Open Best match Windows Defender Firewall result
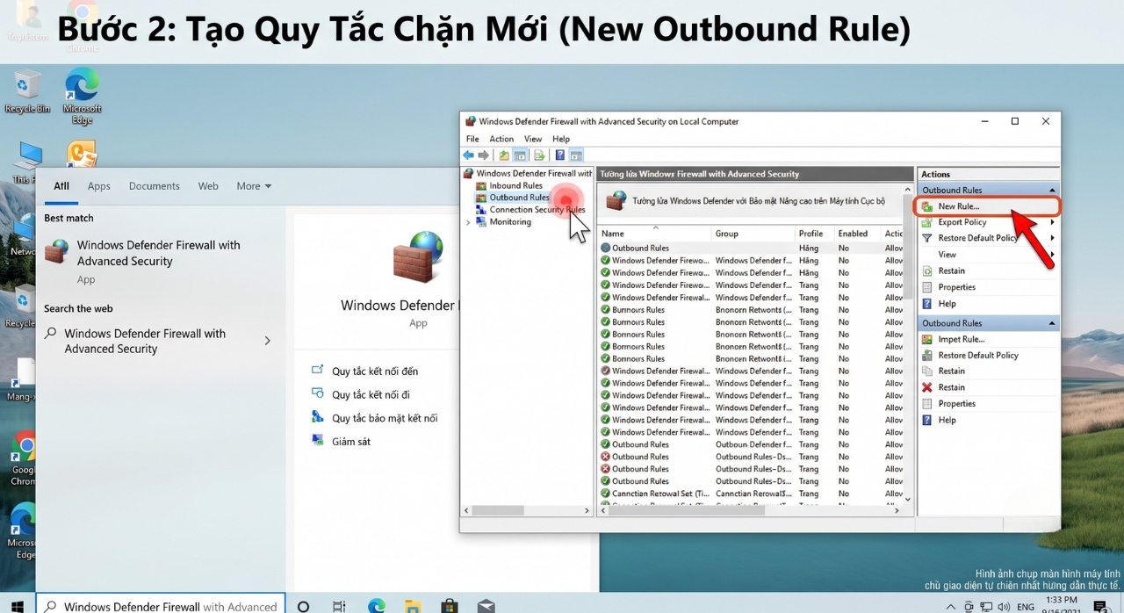Screen dimensions: 1124x613 [158, 261]
